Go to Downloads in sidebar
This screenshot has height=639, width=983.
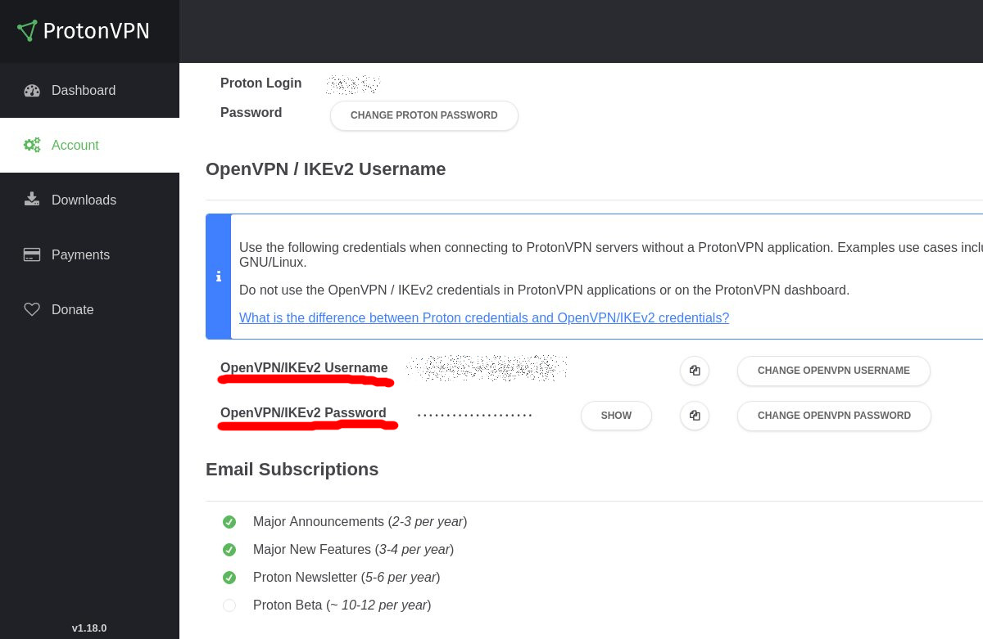[x=89, y=200]
